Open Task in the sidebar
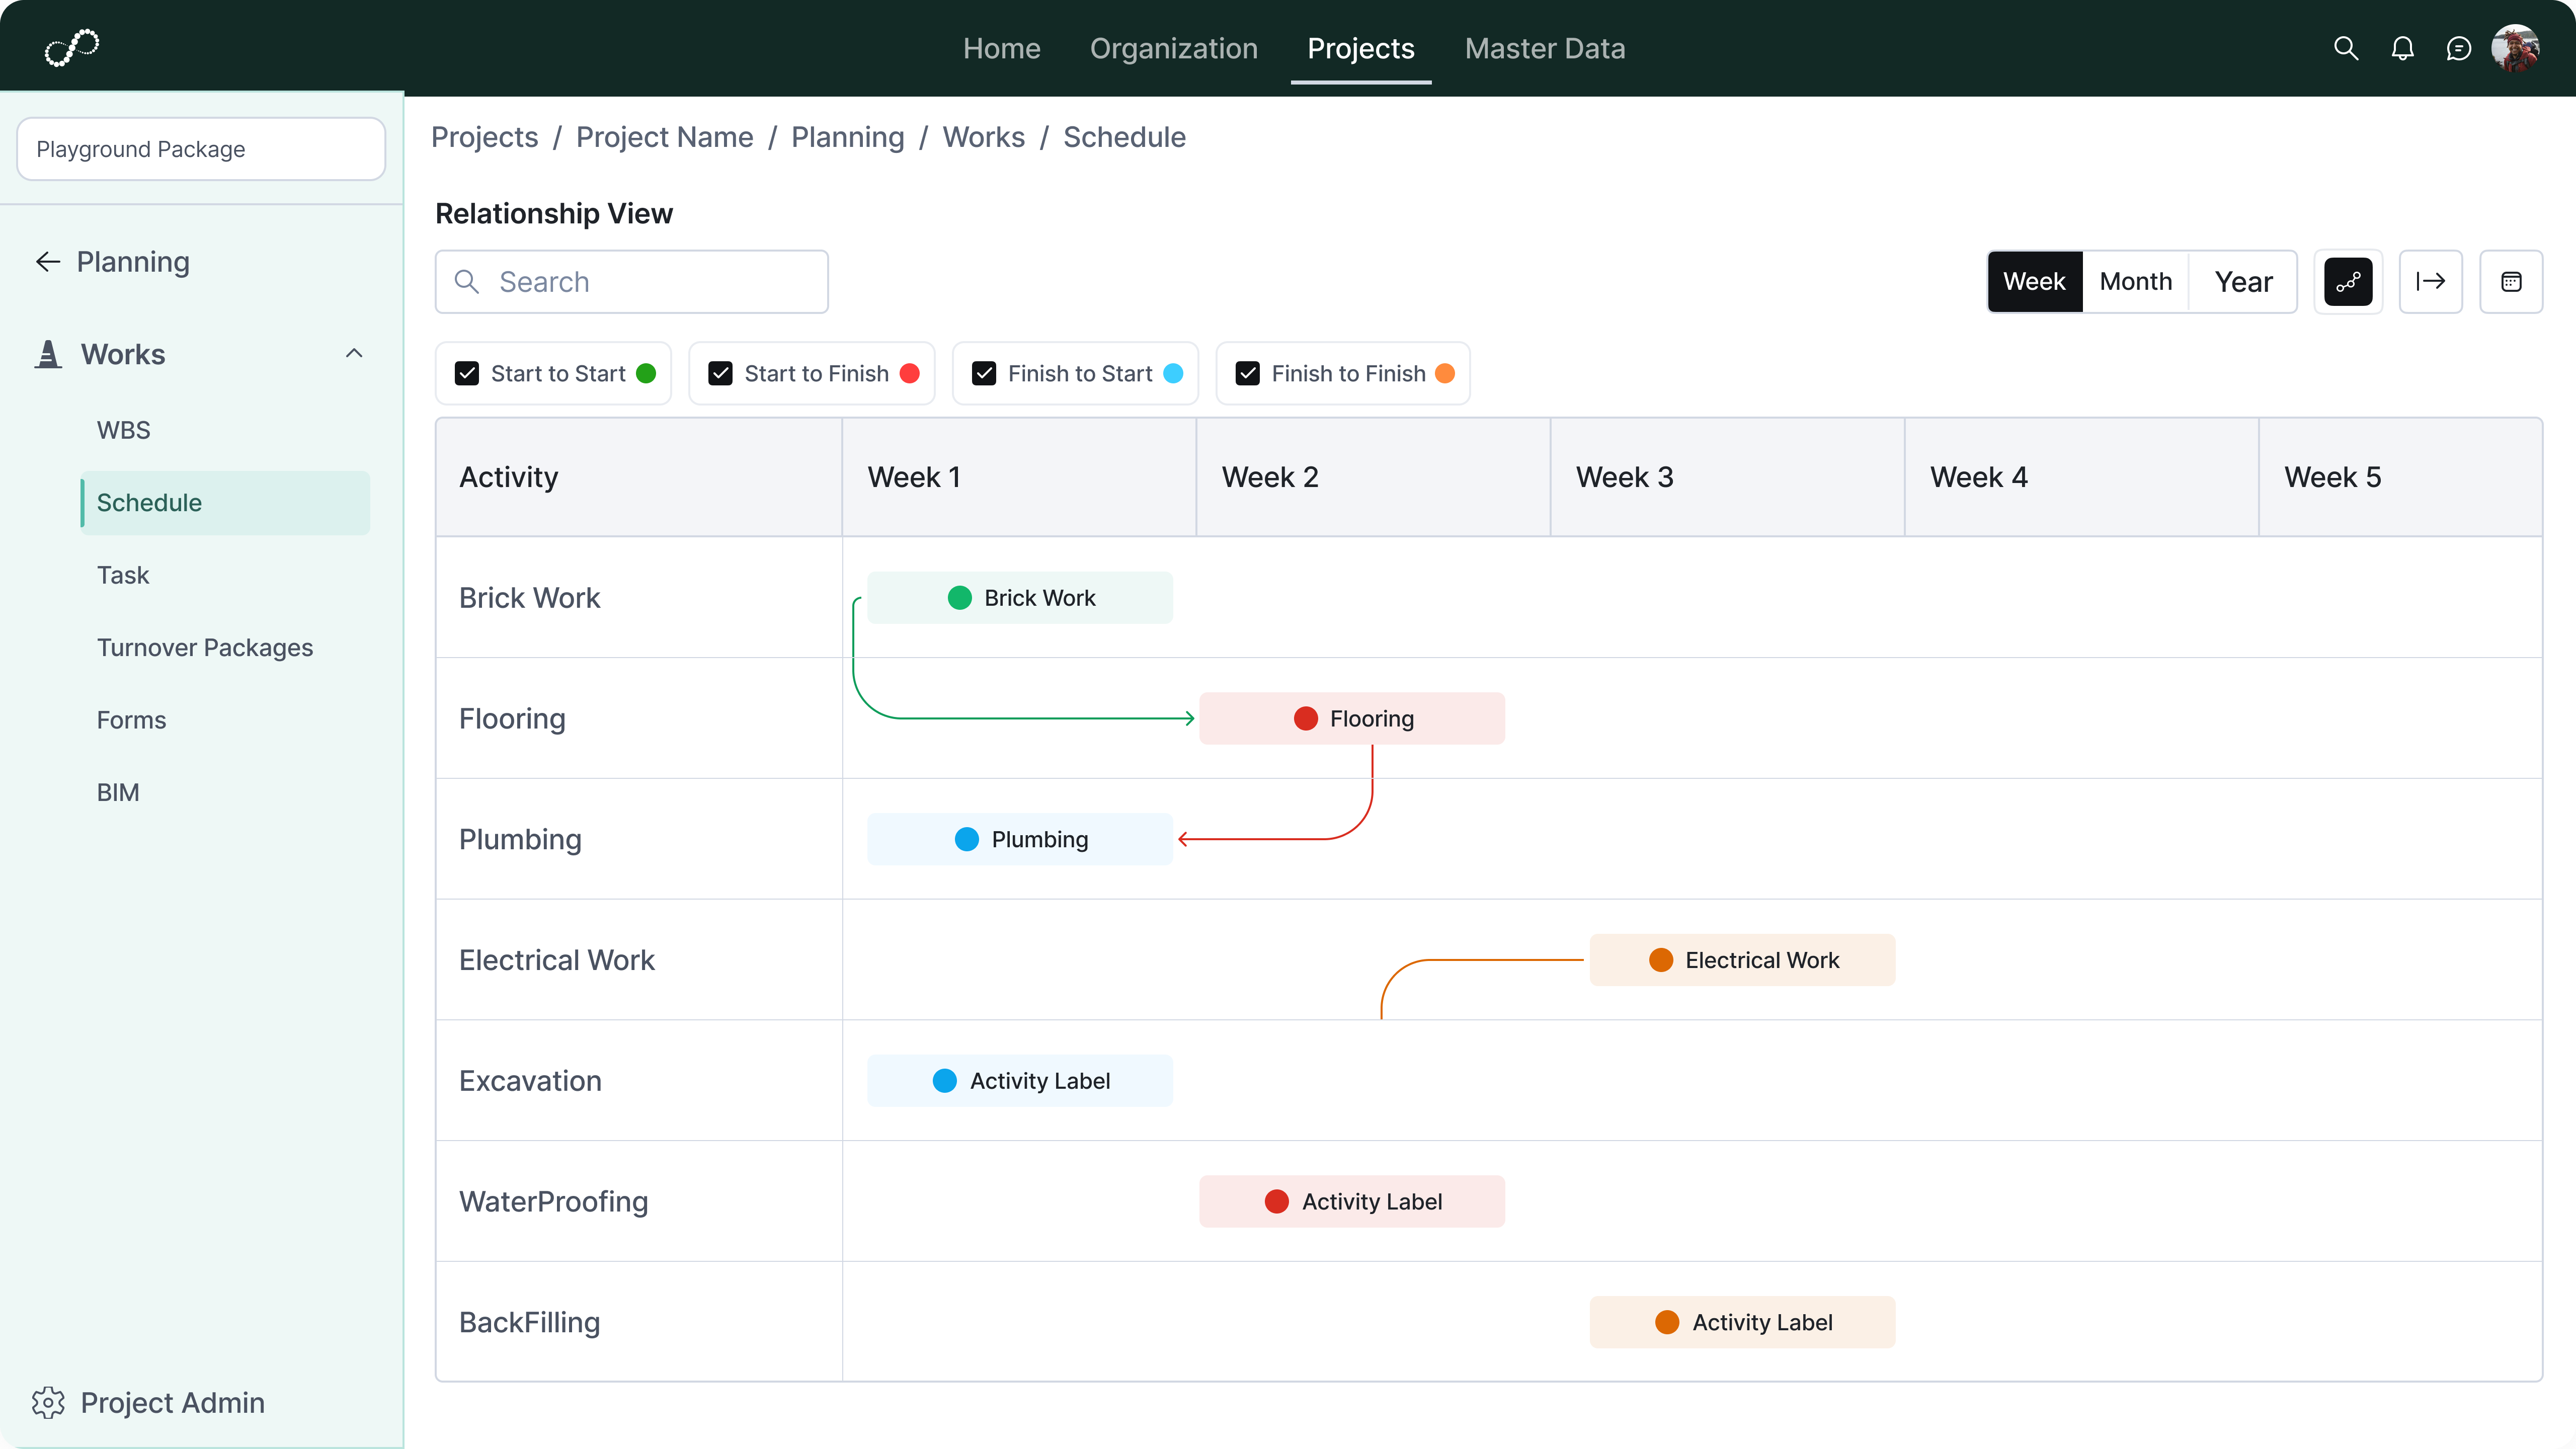The height and width of the screenshot is (1449, 2576). [x=122, y=575]
